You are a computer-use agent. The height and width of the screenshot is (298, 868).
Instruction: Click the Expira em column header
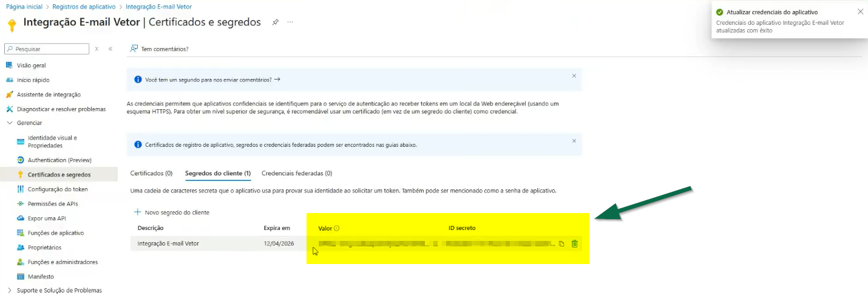click(277, 228)
